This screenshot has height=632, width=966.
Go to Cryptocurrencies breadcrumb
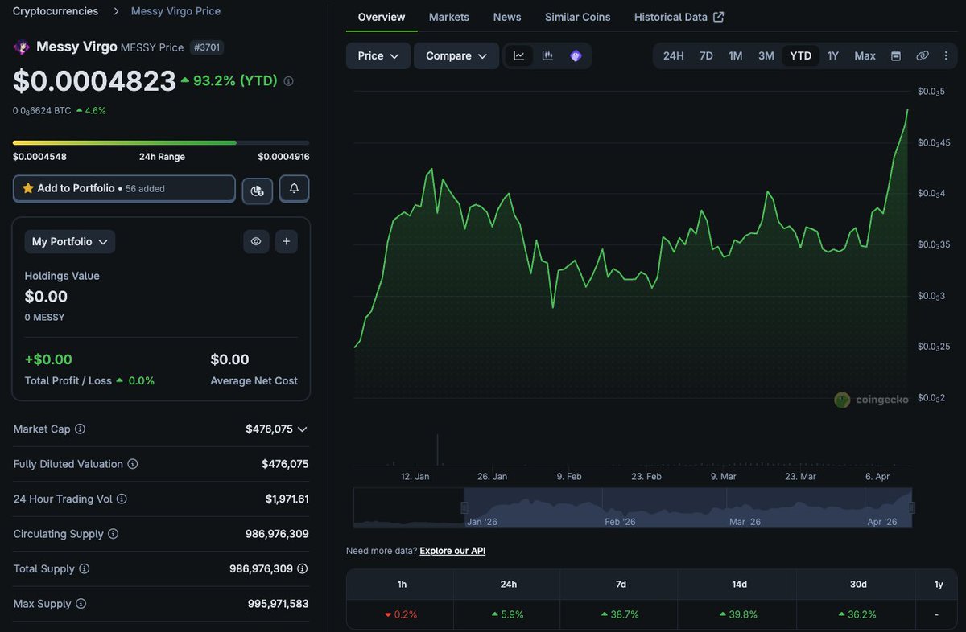click(56, 11)
